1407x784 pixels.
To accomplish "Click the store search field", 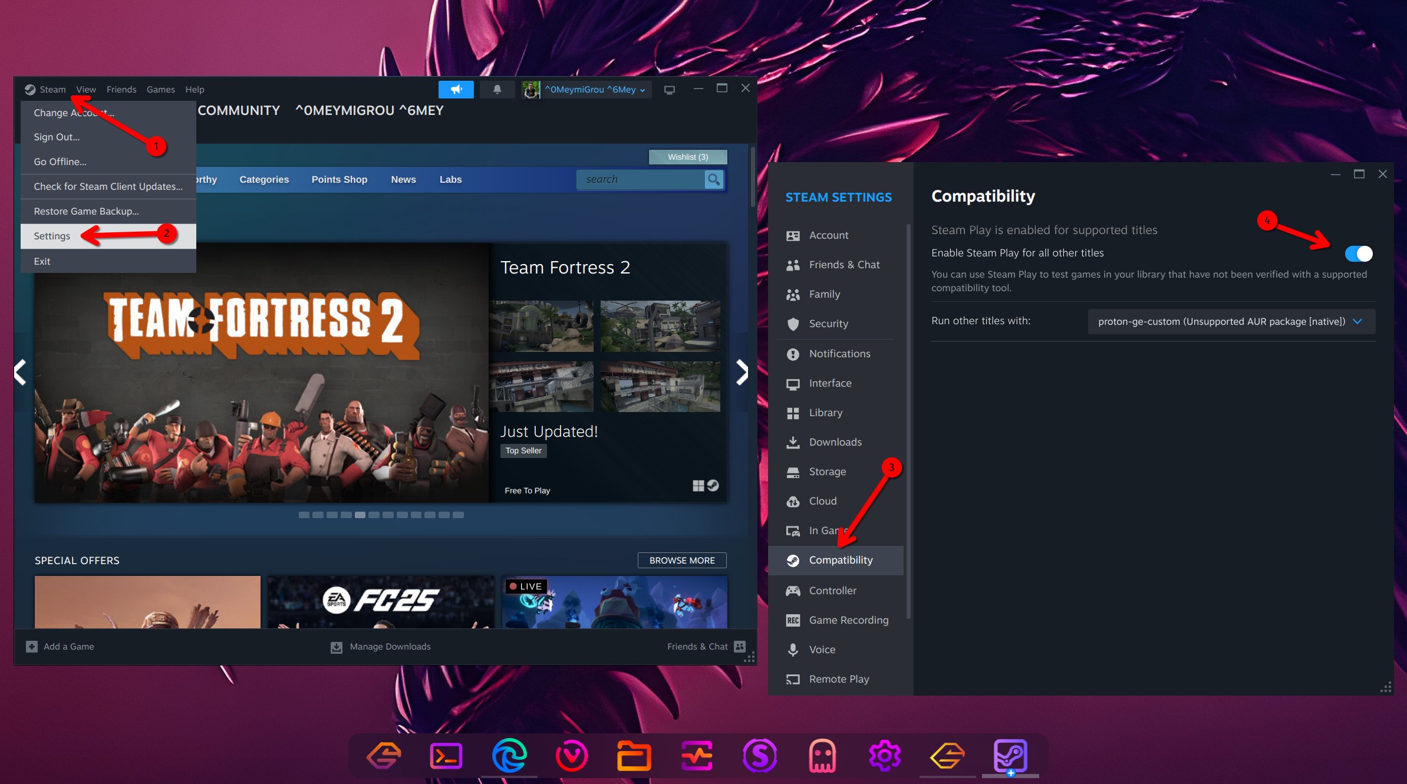I will (641, 179).
